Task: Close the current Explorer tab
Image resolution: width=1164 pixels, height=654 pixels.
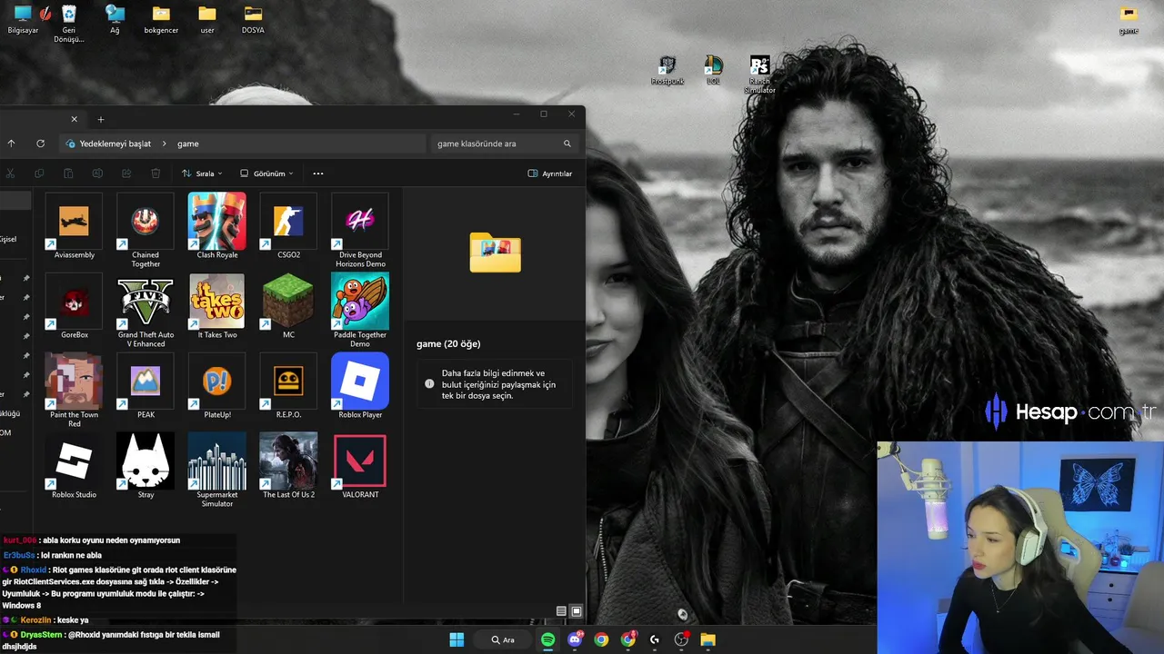Action: 75,119
